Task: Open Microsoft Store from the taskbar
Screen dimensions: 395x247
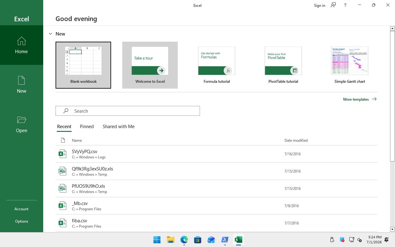Action: 197,240
